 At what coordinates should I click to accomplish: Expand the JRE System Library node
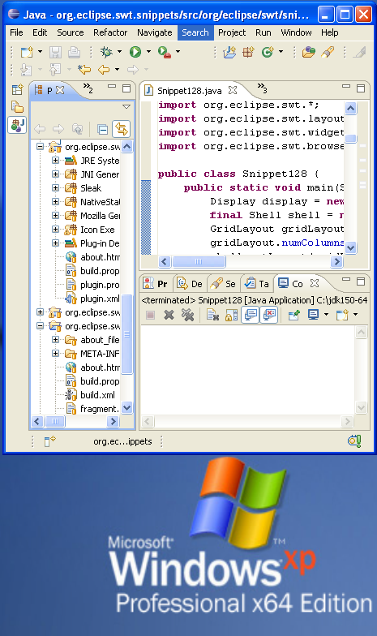pyautogui.click(x=55, y=161)
